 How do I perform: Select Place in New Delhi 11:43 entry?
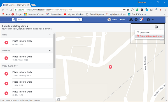27,83
